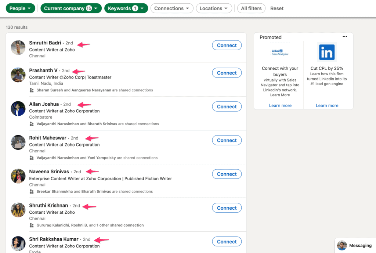Click shared connections icon under Rohit Maheswar
This screenshot has width=376, height=253.
point(32,158)
